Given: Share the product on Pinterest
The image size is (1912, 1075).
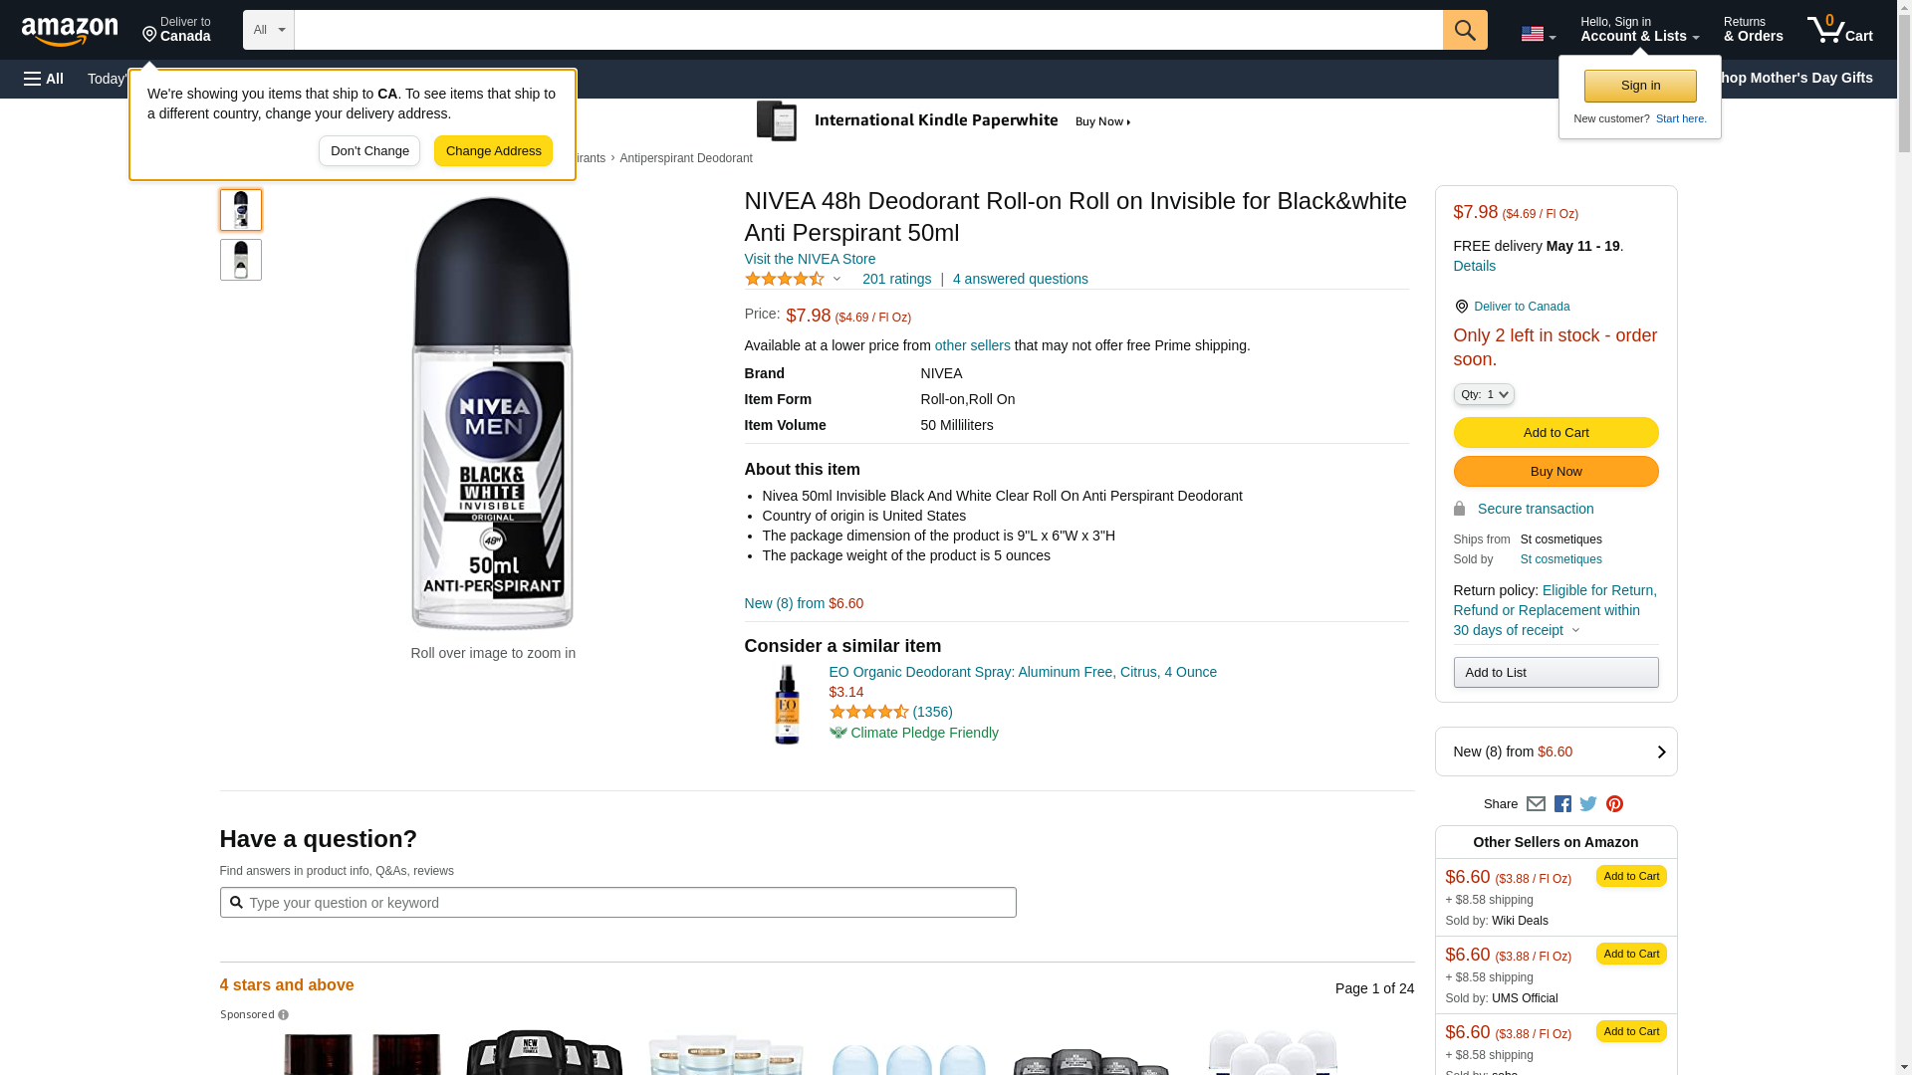Looking at the screenshot, I should coord(1614,804).
